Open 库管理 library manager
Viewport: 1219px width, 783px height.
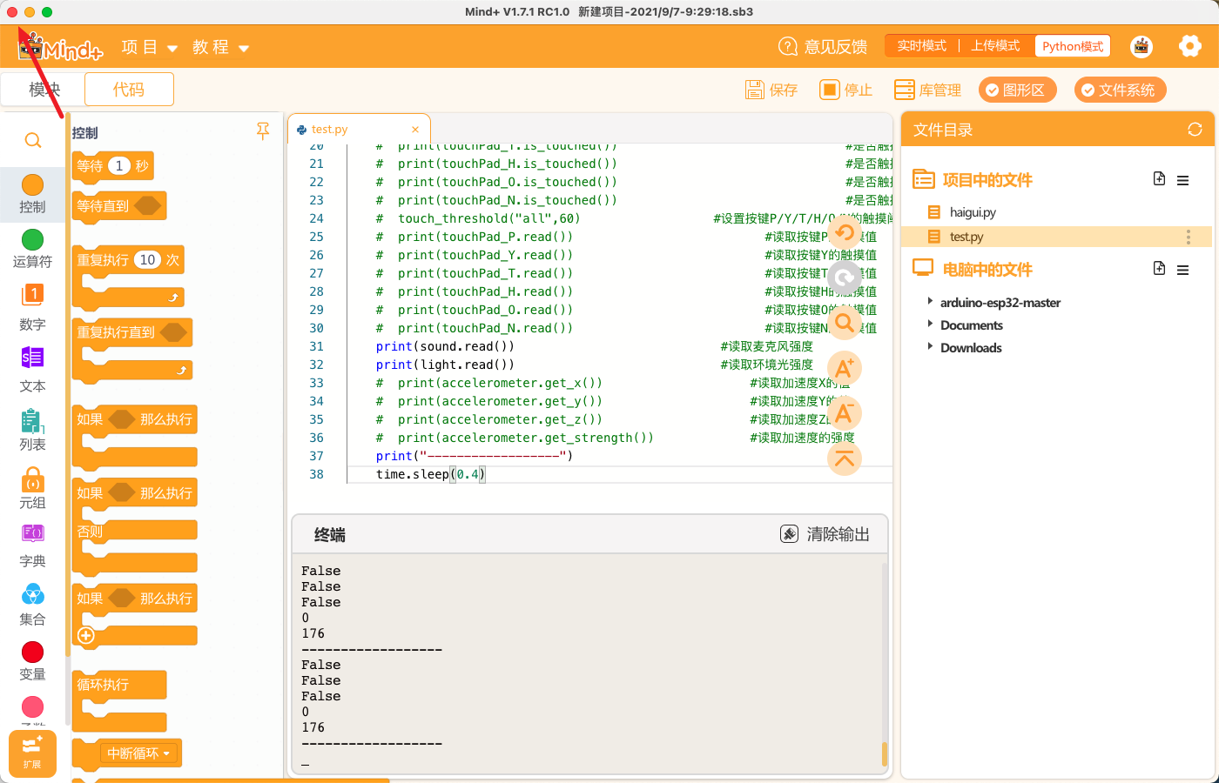928,90
